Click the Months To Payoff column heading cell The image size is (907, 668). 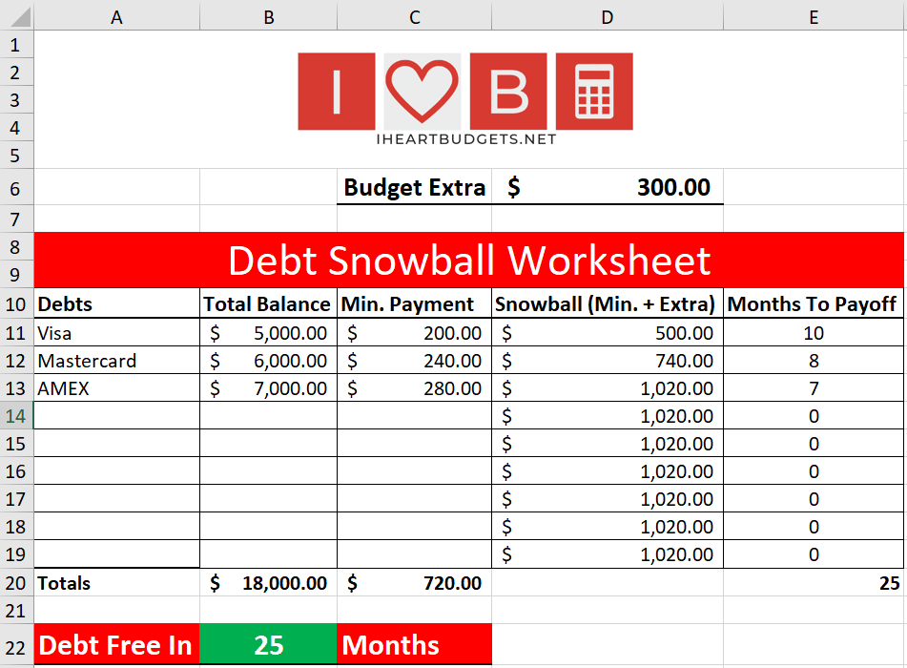tap(813, 304)
